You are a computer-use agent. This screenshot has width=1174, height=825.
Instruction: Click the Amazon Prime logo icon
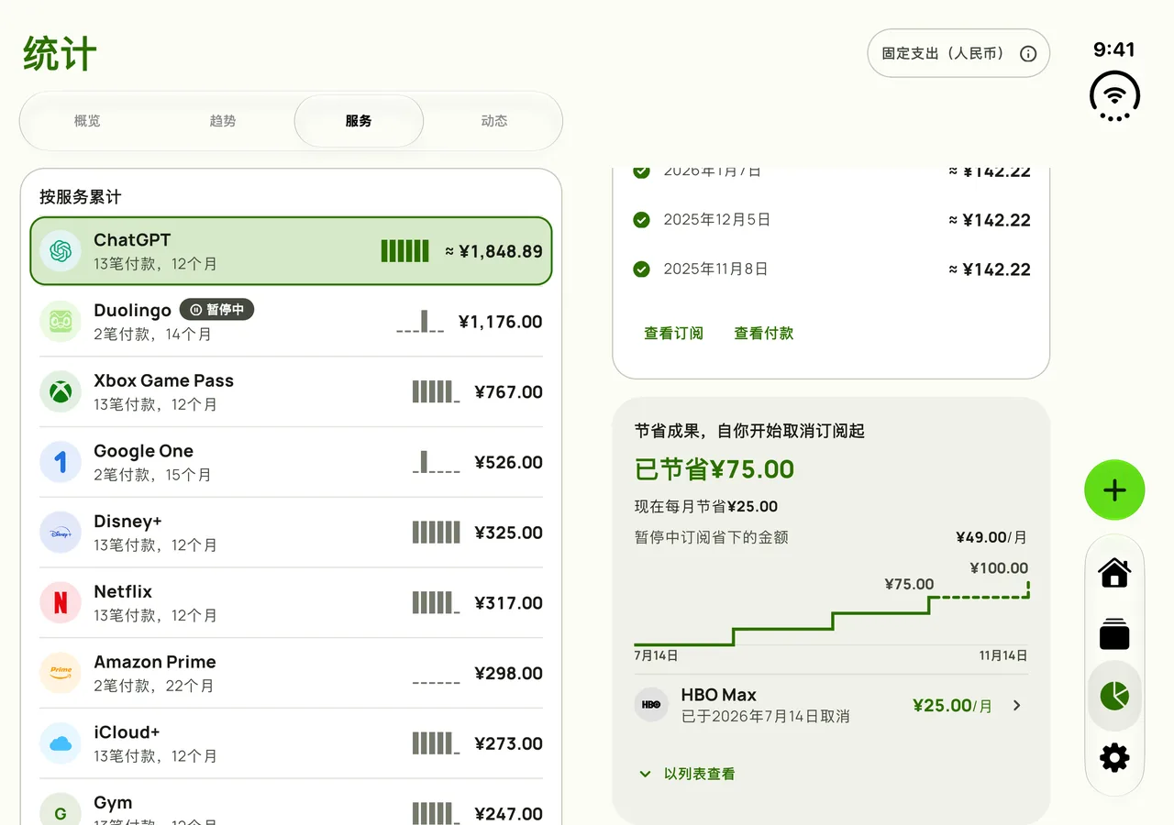pos(61,673)
